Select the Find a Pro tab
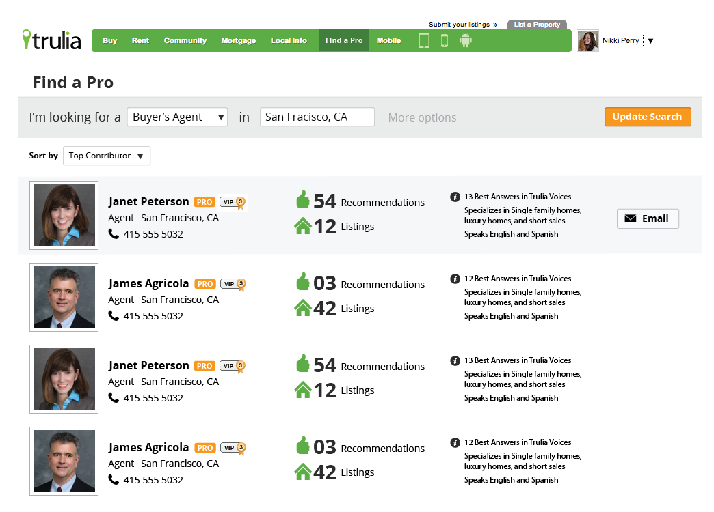The height and width of the screenshot is (512, 714). pyautogui.click(x=344, y=40)
